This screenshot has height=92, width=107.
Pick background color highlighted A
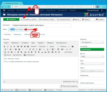click(x=53, y=49)
